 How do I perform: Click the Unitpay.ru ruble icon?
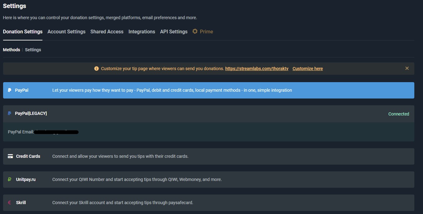(x=10, y=179)
